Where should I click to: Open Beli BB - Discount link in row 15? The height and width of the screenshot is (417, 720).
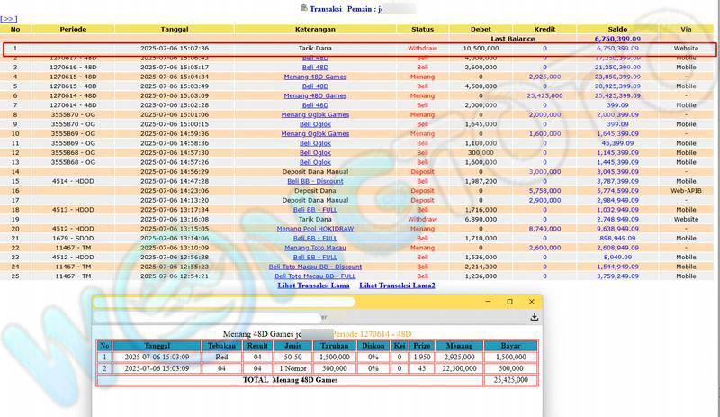315,181
